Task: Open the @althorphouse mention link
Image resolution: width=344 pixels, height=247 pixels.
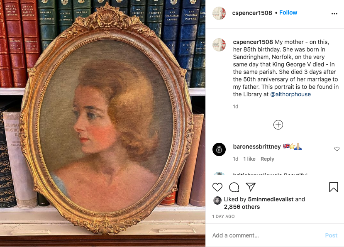Action: (x=290, y=94)
